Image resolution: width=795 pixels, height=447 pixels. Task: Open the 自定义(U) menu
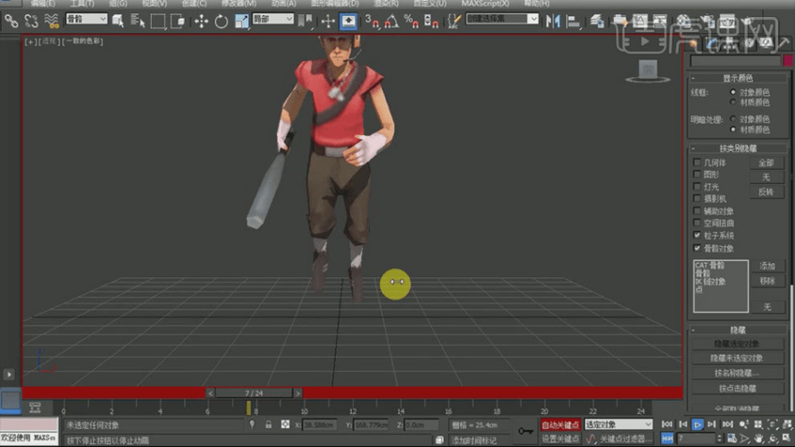coord(430,4)
